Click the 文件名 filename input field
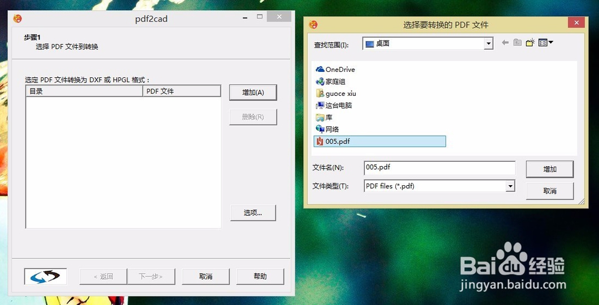 (440, 168)
